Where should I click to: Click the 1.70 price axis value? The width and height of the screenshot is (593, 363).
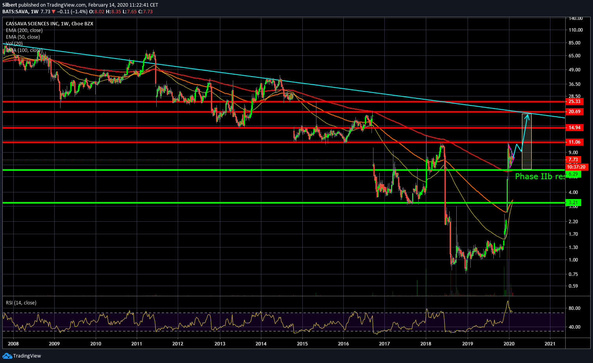coord(573,234)
